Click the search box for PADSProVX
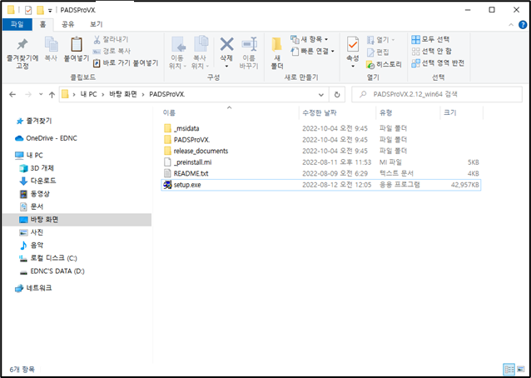This screenshot has height=378, width=531. click(437, 95)
